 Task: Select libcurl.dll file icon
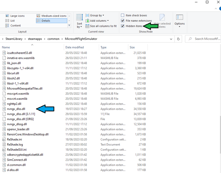pos(4,73)
